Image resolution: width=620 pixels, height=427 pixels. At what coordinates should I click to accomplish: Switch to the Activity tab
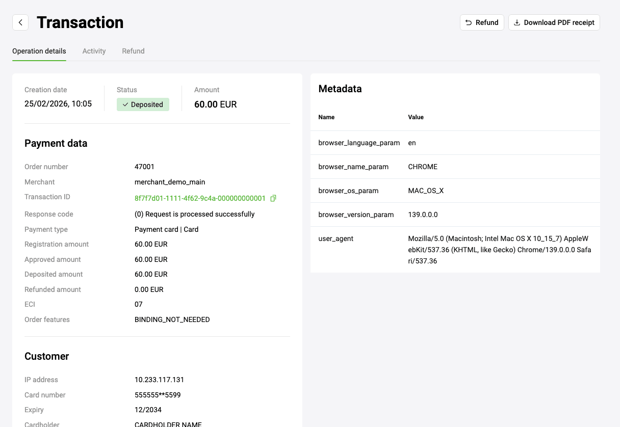tap(94, 51)
